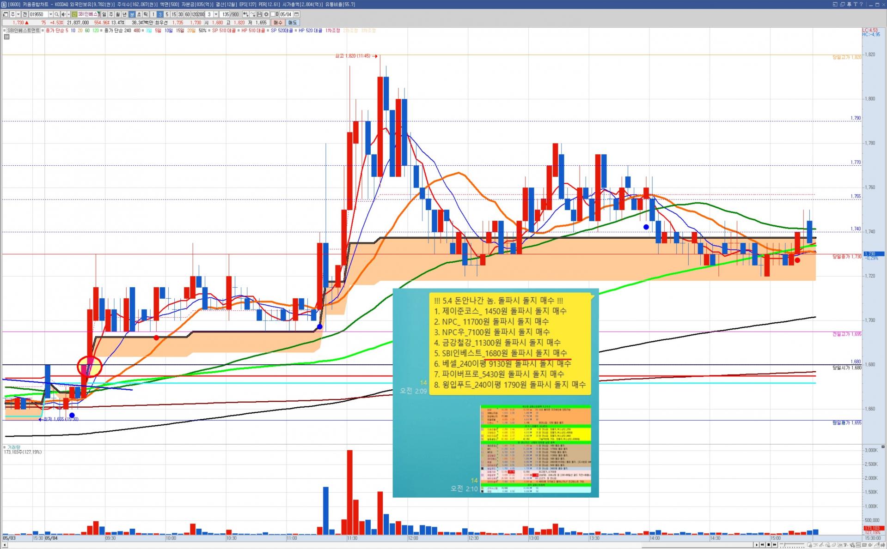
Task: Click the cascade windows icon in title bar
Action: (842, 4)
